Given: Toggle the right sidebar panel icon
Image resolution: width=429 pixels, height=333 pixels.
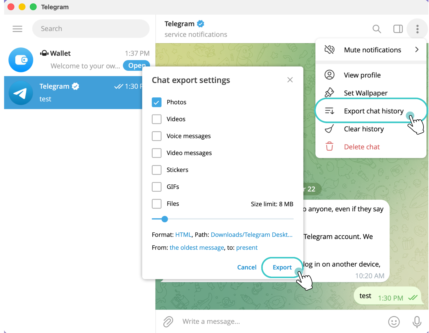Looking at the screenshot, I should coord(398,29).
